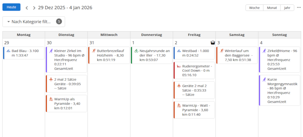
Task: Click the filter count badge showing 5
Action: click(x=59, y=21)
